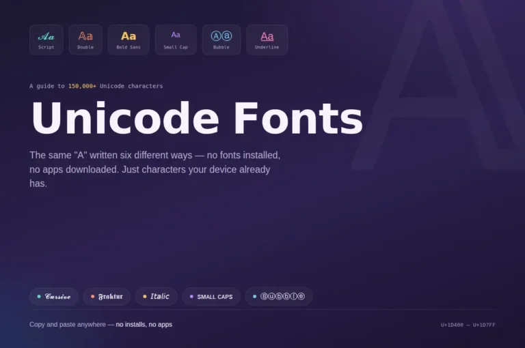Click the paragraph starting 'The same "A" written'
This screenshot has height=348, width=525.
click(155, 169)
